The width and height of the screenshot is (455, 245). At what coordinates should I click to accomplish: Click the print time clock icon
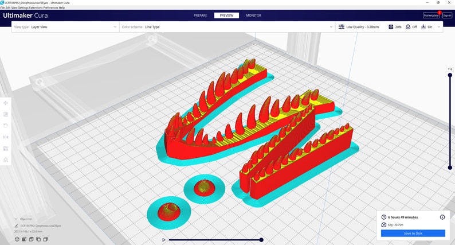coord(383,217)
